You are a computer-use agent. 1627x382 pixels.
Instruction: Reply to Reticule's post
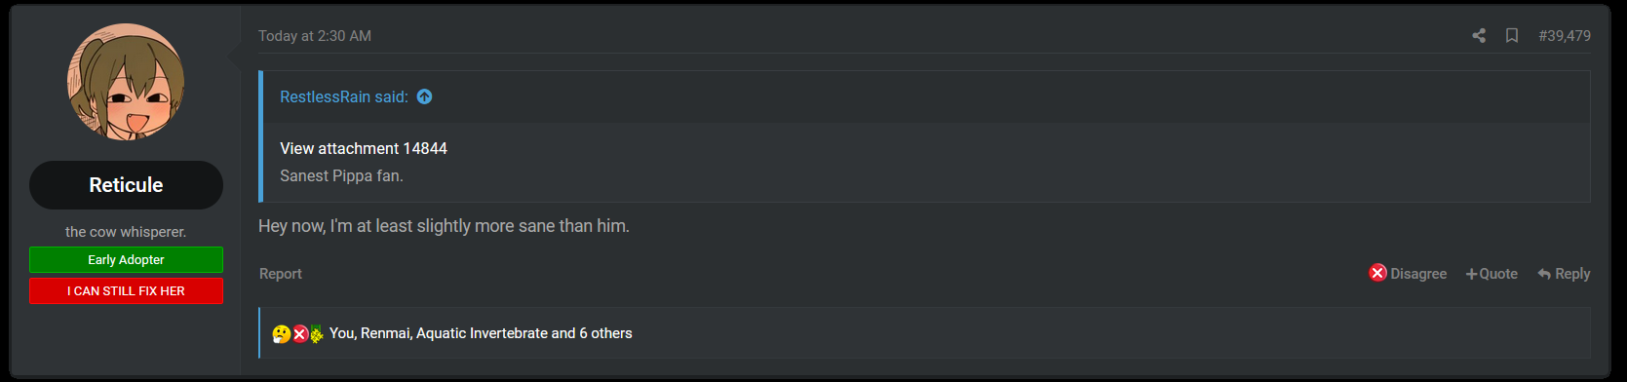(x=1564, y=274)
